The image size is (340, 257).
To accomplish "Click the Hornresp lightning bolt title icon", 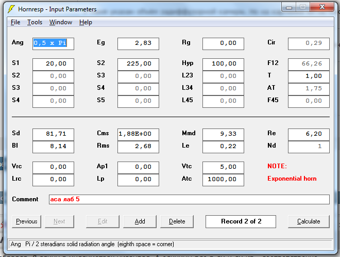I will [x=11, y=9].
